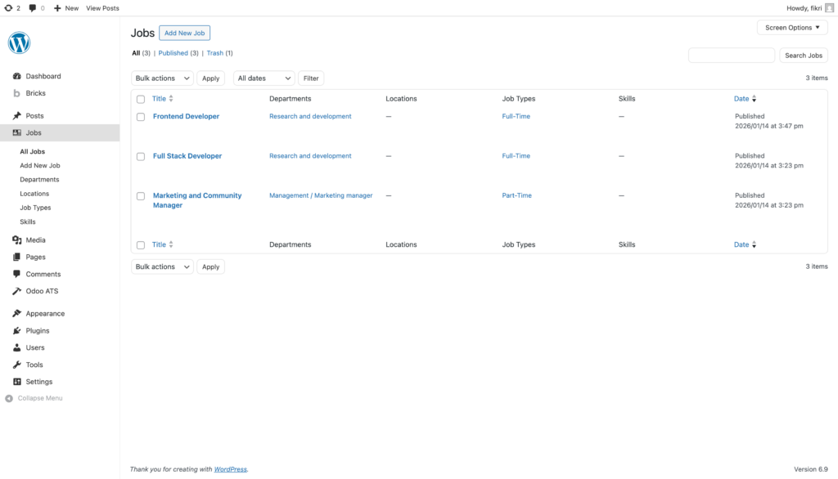The width and height of the screenshot is (838, 479).
Task: Open Plugins via plug icon
Action: click(17, 331)
